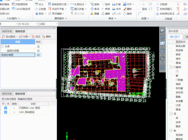
Task: Click the 图元存盘 tool
Action: coord(77,9)
